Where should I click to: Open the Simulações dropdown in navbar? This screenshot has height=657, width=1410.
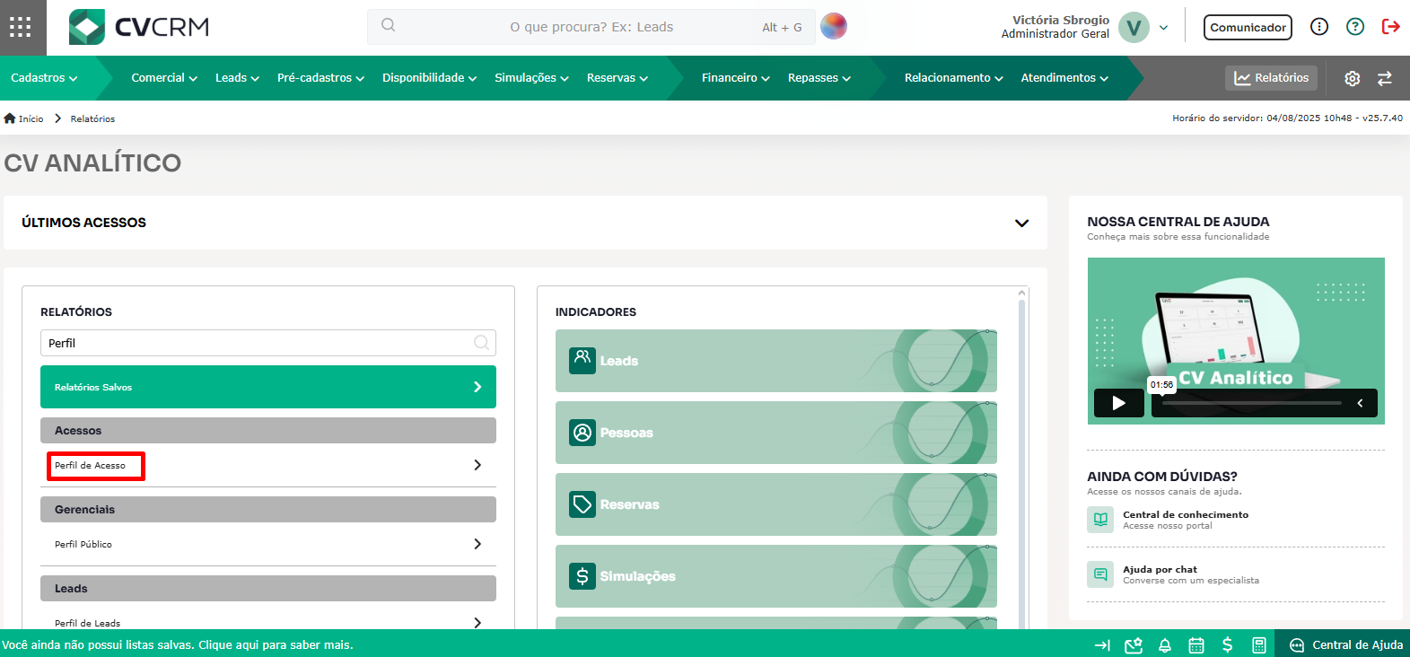point(531,78)
